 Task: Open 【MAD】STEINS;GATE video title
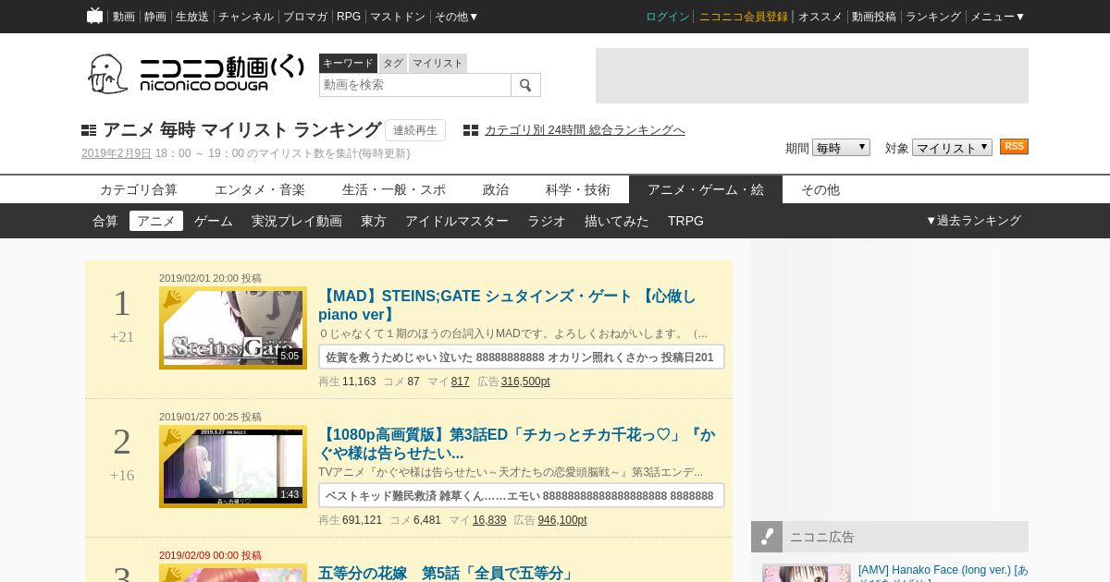click(x=507, y=306)
